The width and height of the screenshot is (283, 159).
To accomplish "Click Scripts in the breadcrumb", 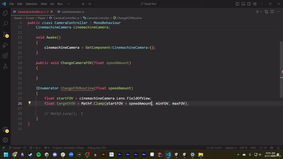I will pyautogui.click(x=30, y=18).
